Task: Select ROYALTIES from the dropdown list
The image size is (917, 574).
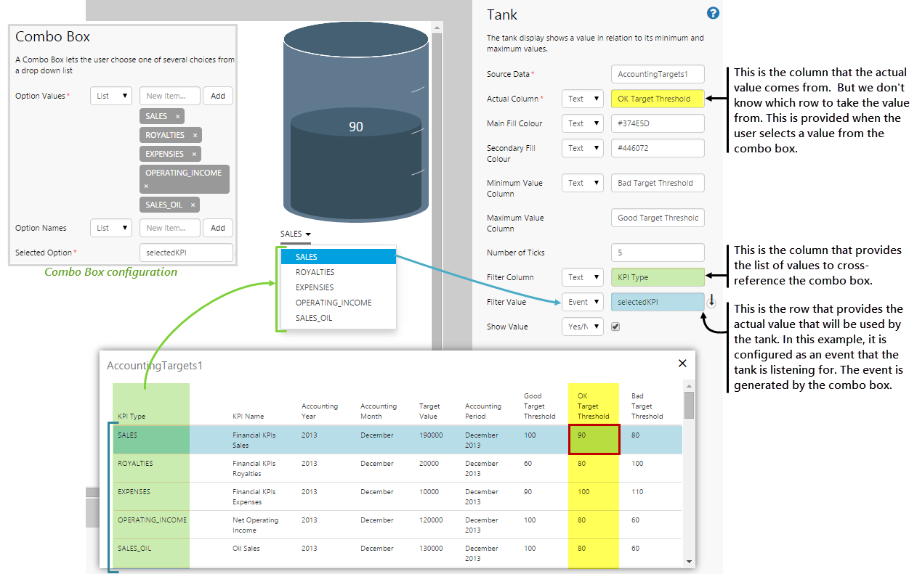Action: [x=316, y=272]
